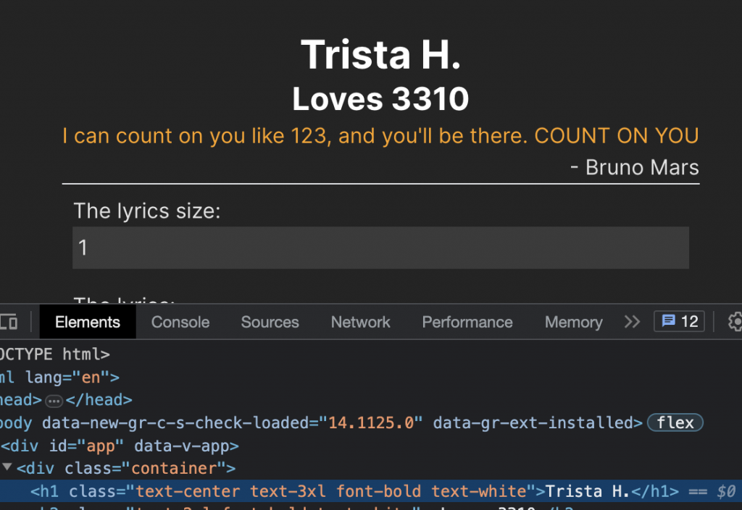Click the lyrics size input field

pos(380,248)
